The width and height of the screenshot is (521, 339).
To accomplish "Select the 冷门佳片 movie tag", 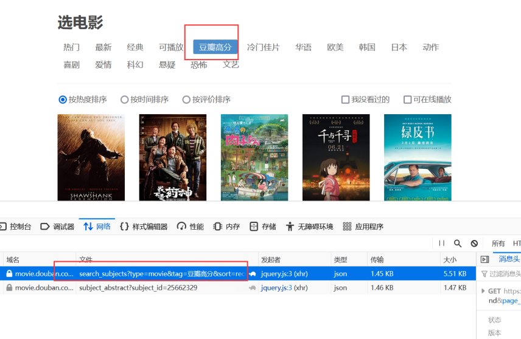I will (x=263, y=47).
